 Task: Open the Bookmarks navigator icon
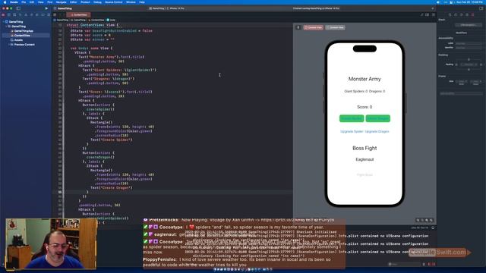14,14
